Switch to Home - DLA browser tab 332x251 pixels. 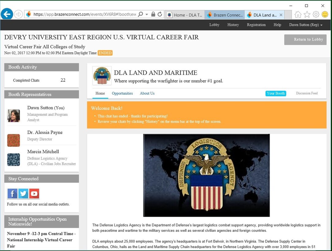[x=185, y=15]
